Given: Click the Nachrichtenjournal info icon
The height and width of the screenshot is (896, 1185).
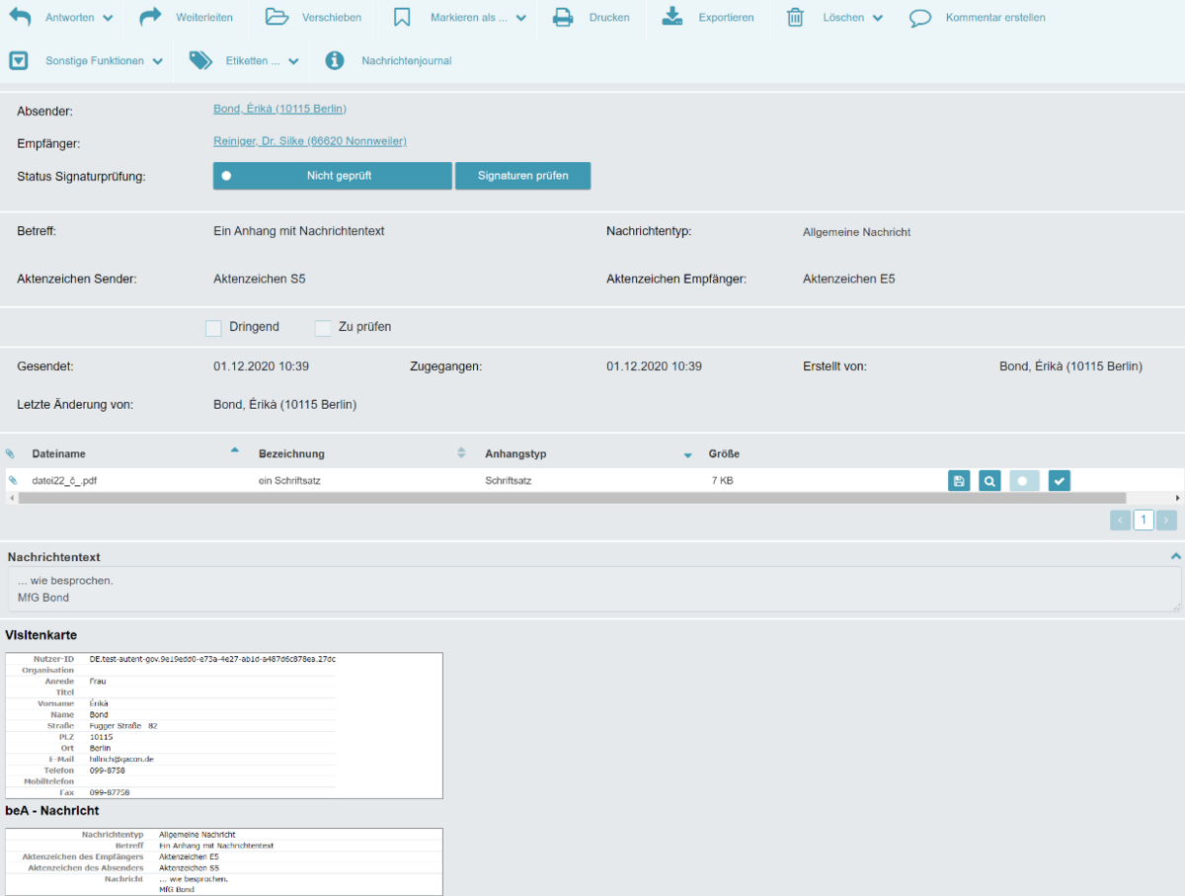Looking at the screenshot, I should pos(335,61).
